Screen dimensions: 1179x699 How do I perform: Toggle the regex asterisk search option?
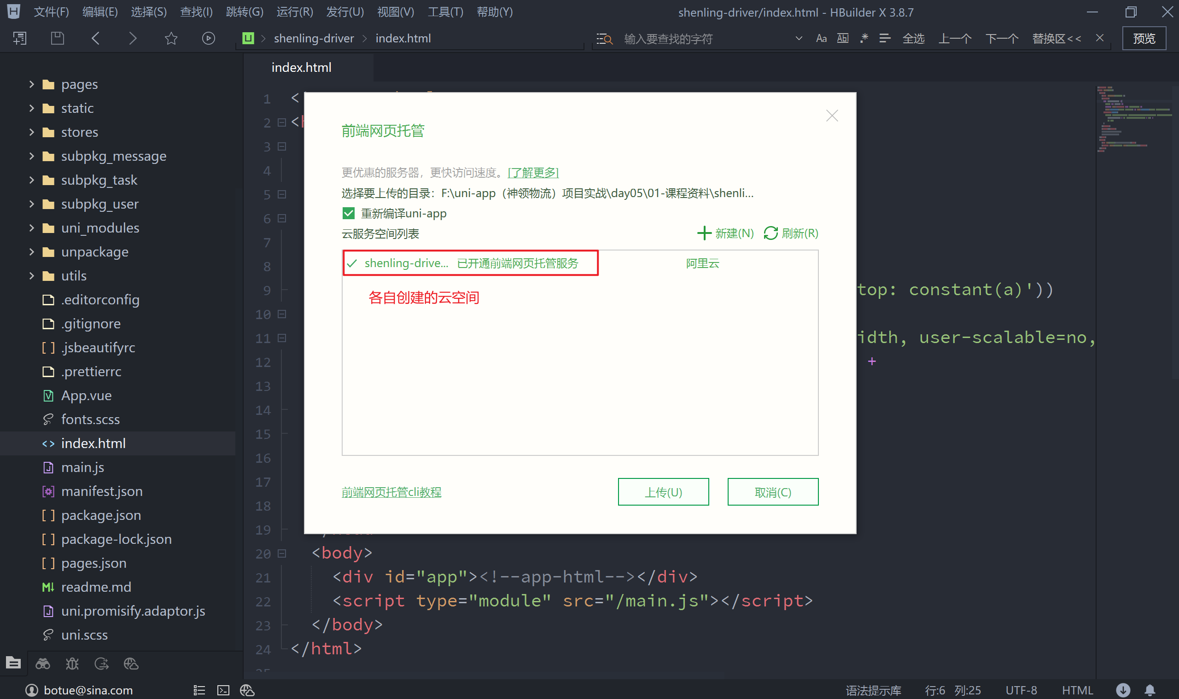click(x=864, y=38)
